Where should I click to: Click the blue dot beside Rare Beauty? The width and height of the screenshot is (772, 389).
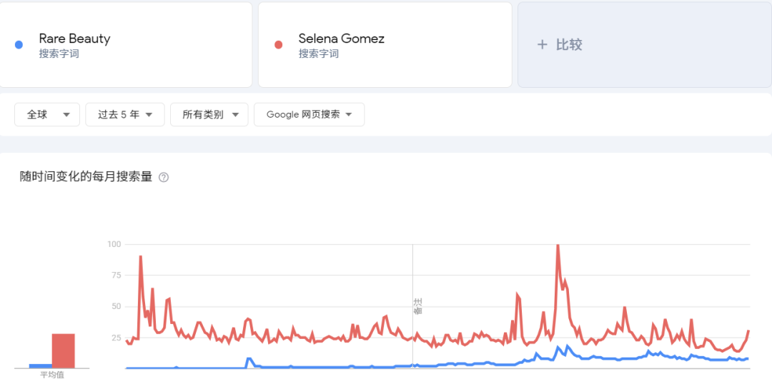pyautogui.click(x=19, y=45)
